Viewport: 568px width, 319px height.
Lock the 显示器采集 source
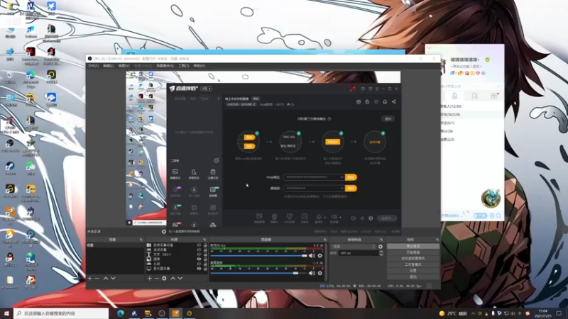click(x=205, y=269)
